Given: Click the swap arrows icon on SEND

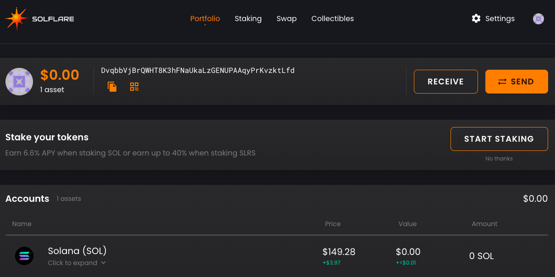Looking at the screenshot, I should (x=502, y=82).
